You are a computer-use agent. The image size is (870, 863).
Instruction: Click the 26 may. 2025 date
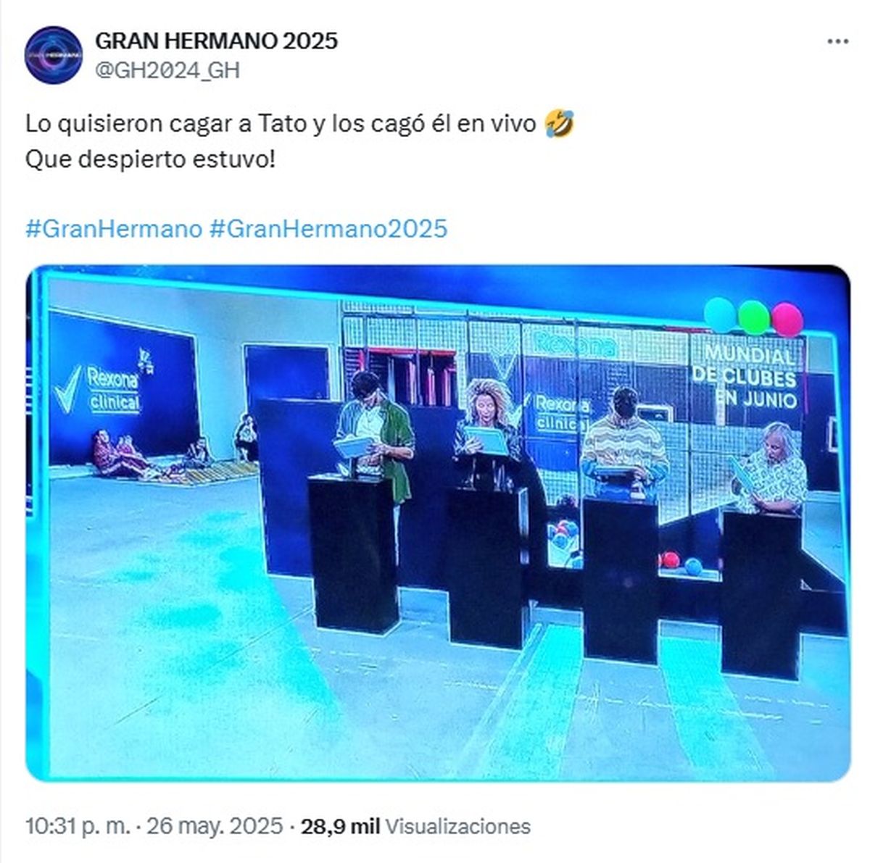pyautogui.click(x=215, y=826)
